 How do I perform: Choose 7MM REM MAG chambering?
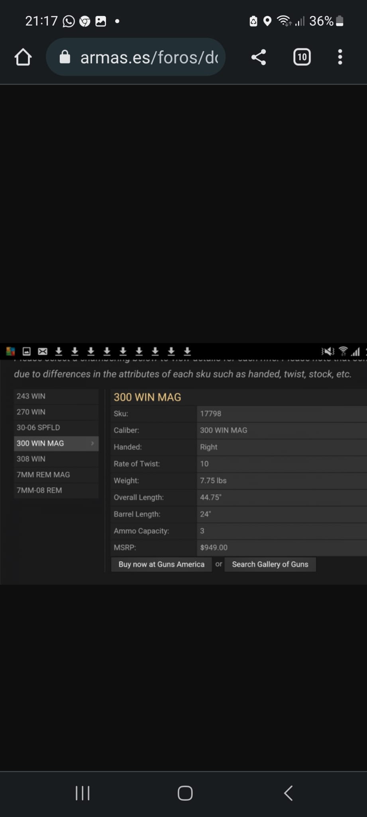[x=56, y=475]
